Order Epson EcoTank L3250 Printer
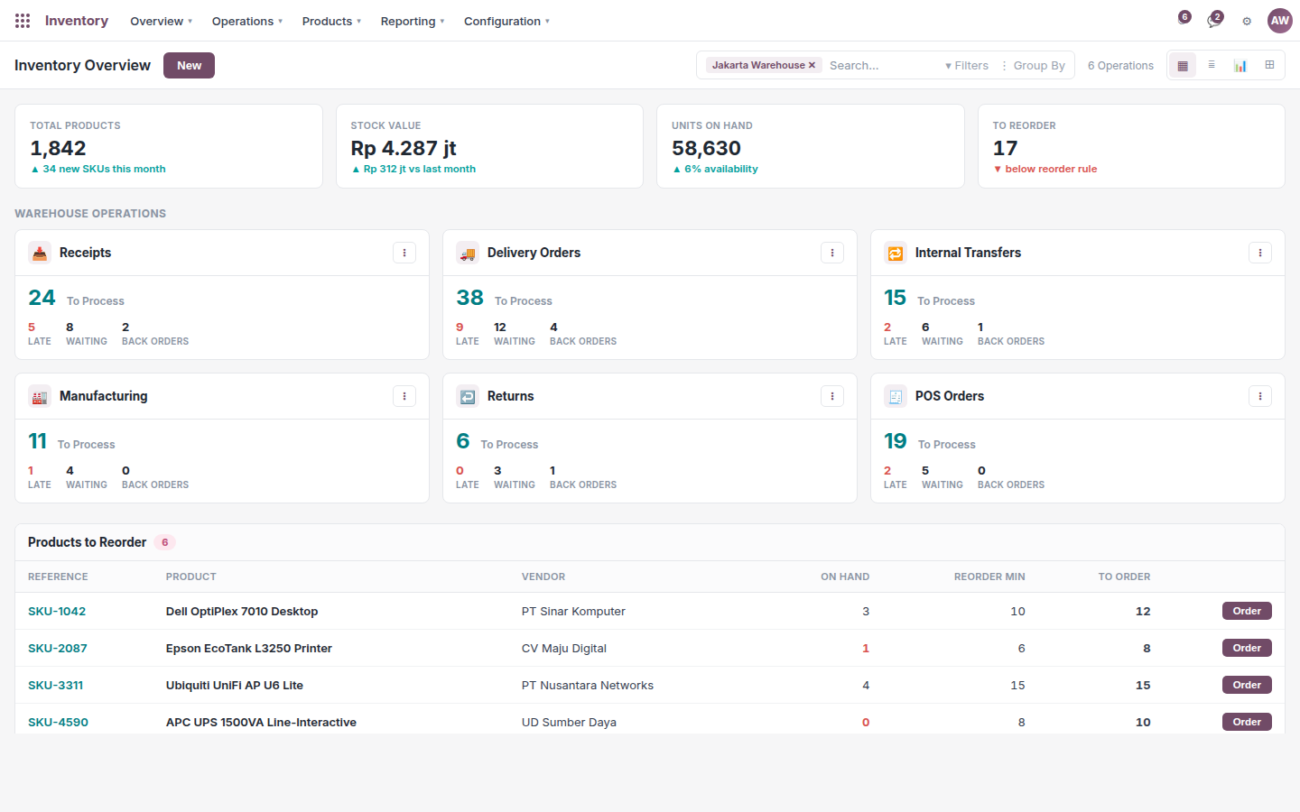 1247,648
